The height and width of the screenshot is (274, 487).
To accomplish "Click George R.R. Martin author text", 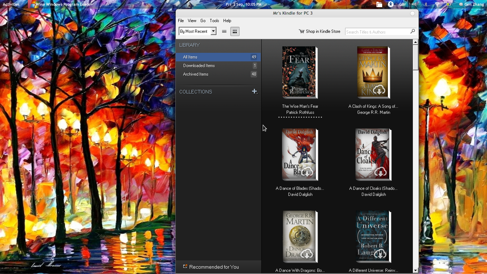I will coord(374,112).
